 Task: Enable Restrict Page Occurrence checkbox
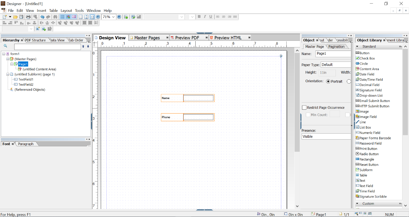point(304,108)
